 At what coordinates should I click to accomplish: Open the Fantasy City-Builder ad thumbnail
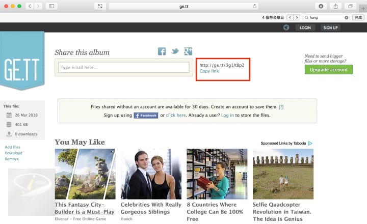85,174
